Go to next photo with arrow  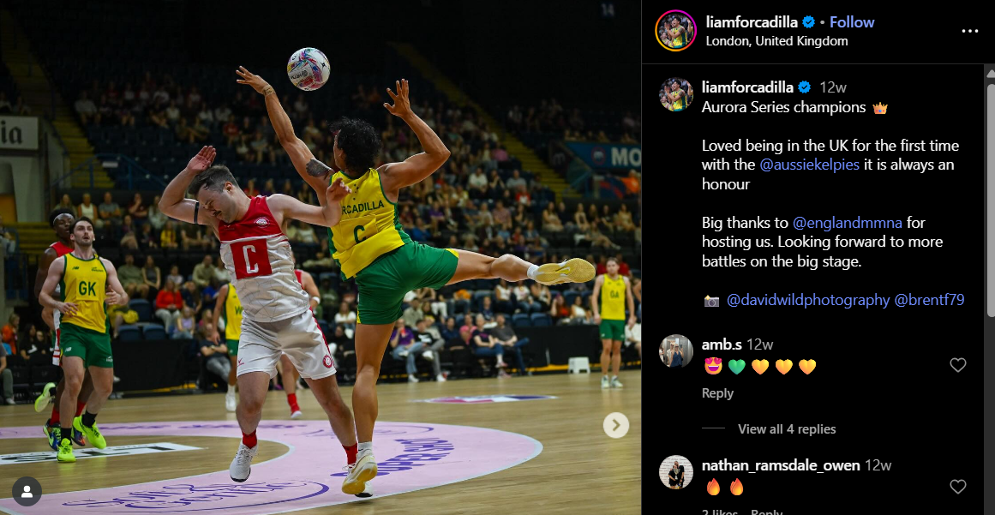[x=615, y=425]
